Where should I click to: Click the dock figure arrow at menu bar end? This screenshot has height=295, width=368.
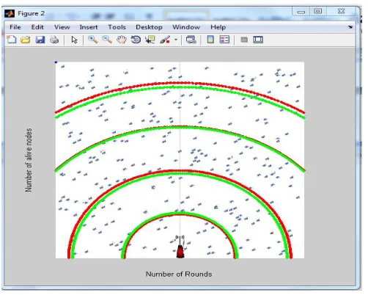(x=350, y=27)
